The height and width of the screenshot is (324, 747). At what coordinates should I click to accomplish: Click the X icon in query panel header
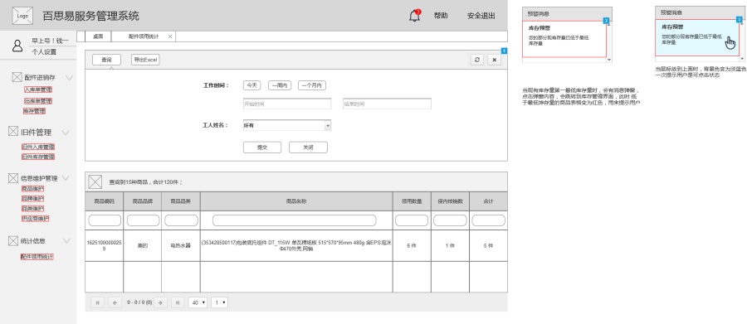pos(494,60)
